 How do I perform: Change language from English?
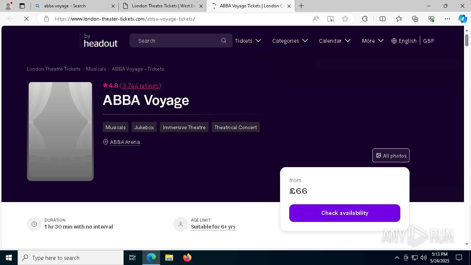coord(404,41)
